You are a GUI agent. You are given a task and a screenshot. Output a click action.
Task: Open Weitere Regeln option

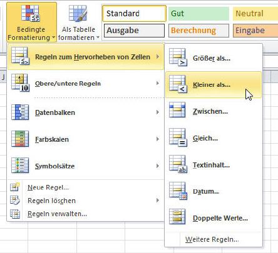(x=212, y=239)
